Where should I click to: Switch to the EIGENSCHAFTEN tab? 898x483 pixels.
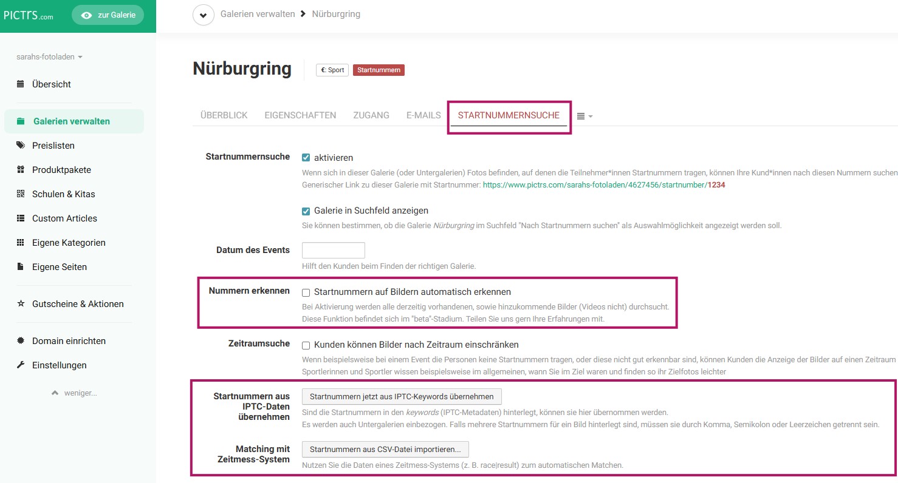point(300,115)
